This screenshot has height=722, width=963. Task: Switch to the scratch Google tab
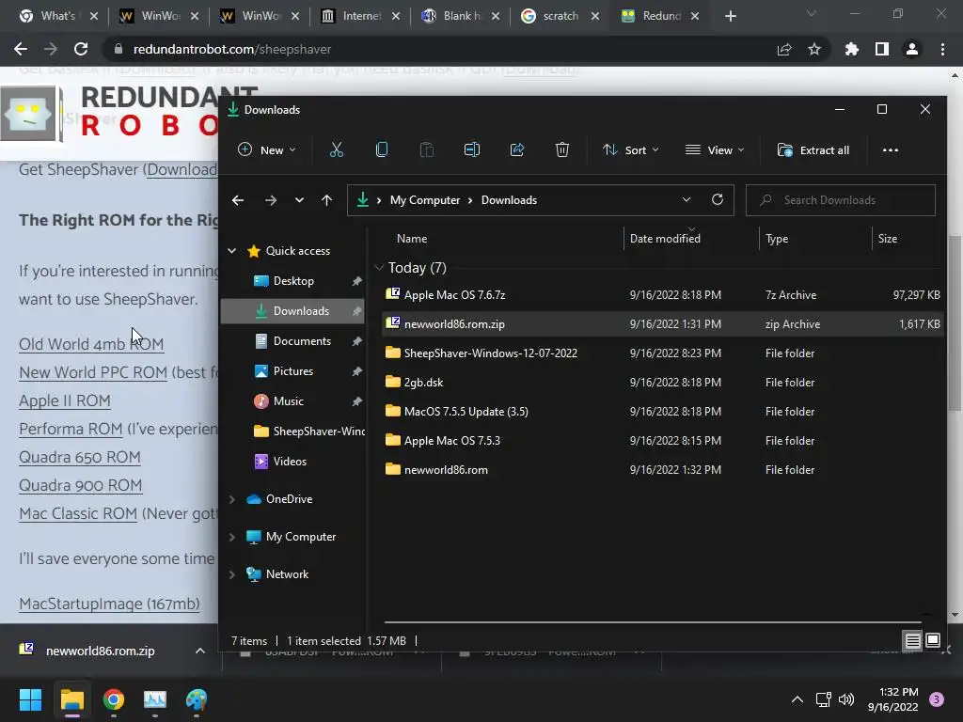(x=560, y=16)
